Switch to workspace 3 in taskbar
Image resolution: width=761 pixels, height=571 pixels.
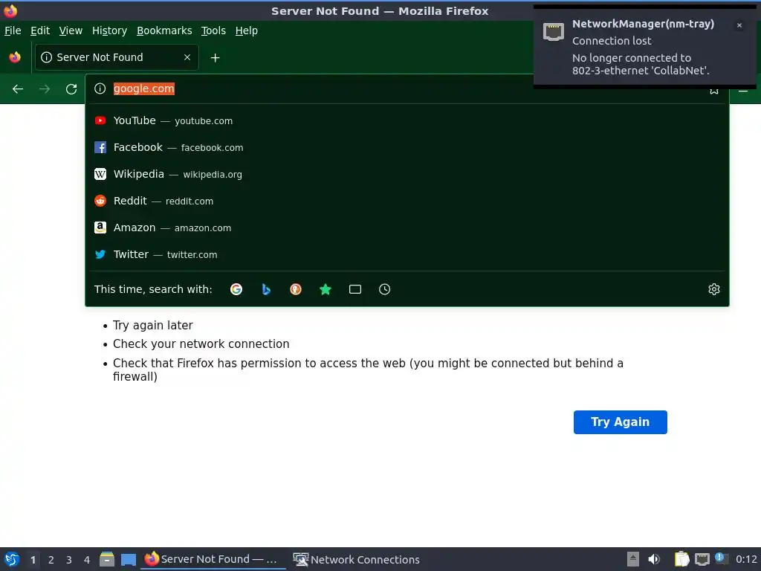tap(69, 560)
